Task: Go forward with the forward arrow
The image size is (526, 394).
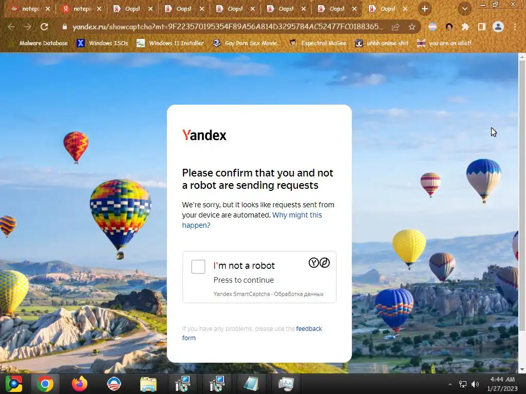Action: 28,27
